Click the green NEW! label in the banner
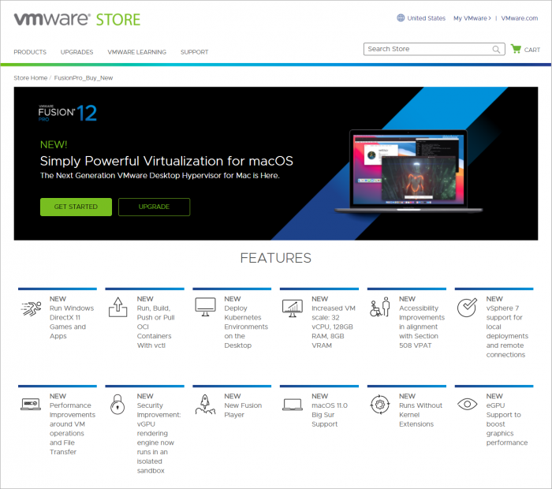 click(x=54, y=144)
